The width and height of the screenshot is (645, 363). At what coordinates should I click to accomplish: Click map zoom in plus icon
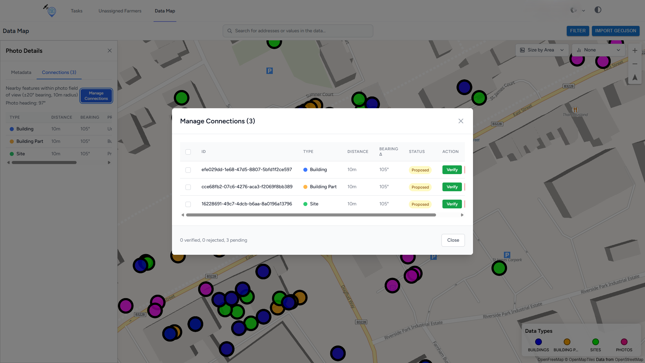(x=635, y=50)
